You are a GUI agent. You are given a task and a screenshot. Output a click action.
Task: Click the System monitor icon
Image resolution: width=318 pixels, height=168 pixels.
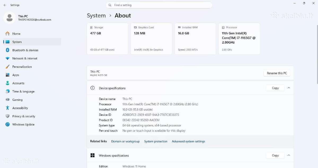pos(7,42)
